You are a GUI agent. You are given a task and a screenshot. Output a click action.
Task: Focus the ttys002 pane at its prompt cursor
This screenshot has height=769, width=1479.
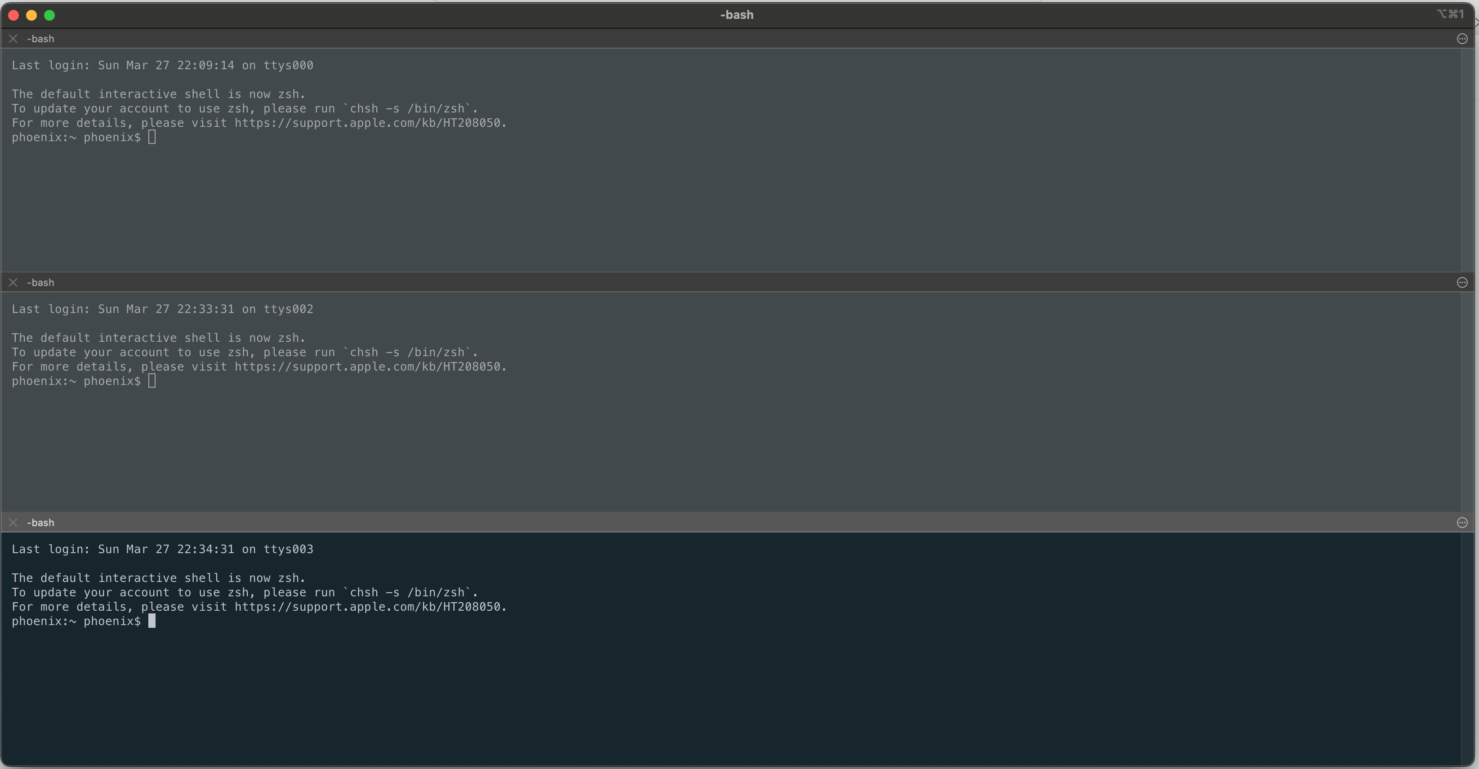[151, 381]
